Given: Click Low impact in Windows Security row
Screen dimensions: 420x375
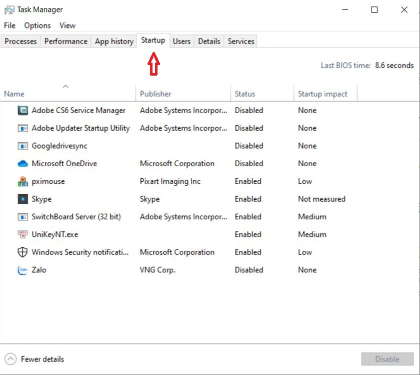Looking at the screenshot, I should point(305,252).
